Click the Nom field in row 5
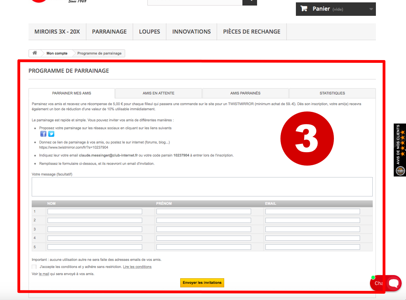The height and width of the screenshot is (300, 406). click(95, 247)
